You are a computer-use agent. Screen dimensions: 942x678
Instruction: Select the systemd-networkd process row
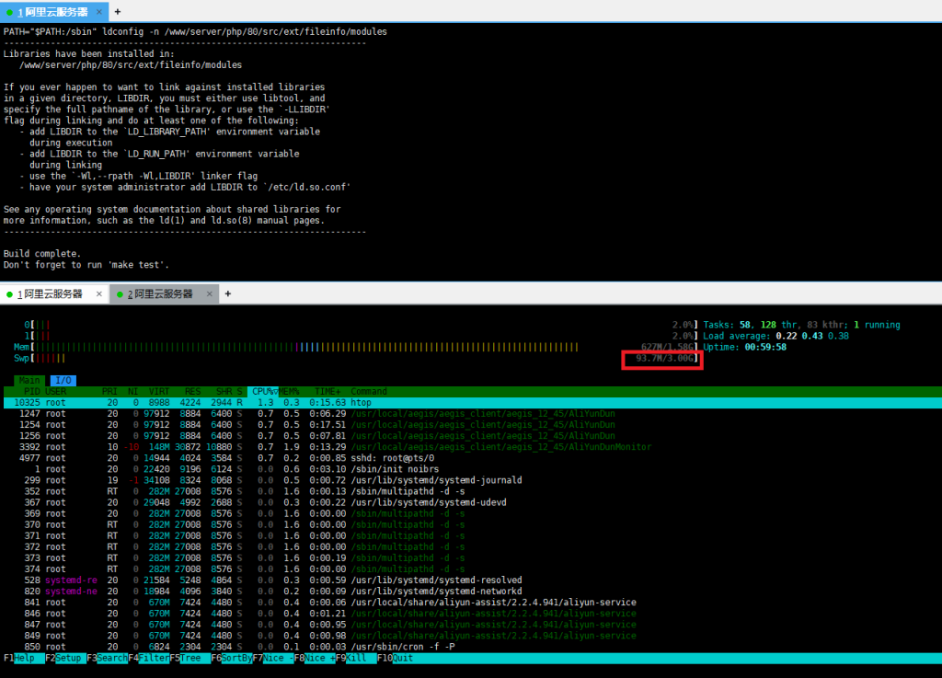(473, 592)
